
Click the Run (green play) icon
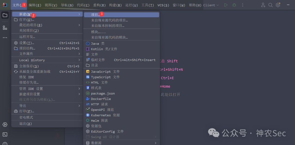[226, 5]
